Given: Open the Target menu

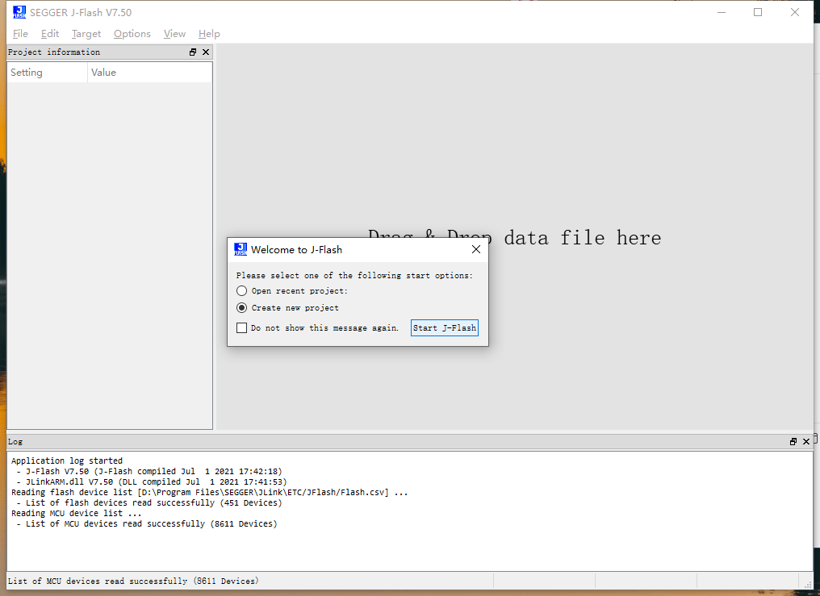Looking at the screenshot, I should tap(86, 34).
